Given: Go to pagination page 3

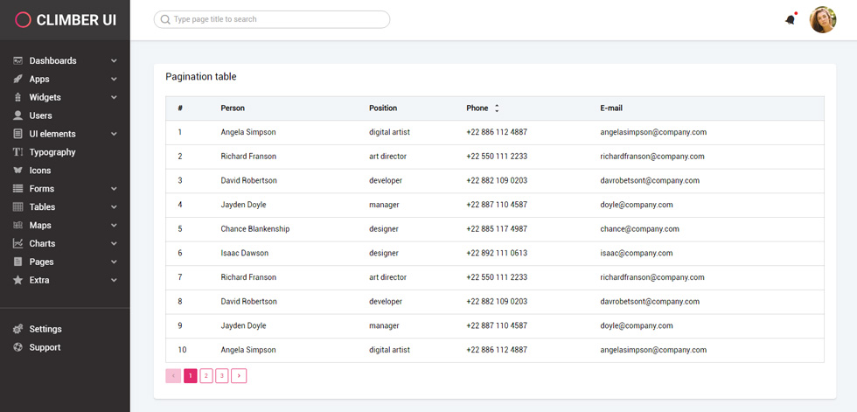Looking at the screenshot, I should [222, 376].
